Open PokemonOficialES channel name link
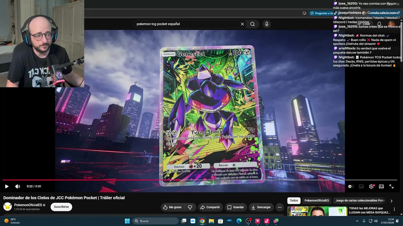 (x=28, y=205)
